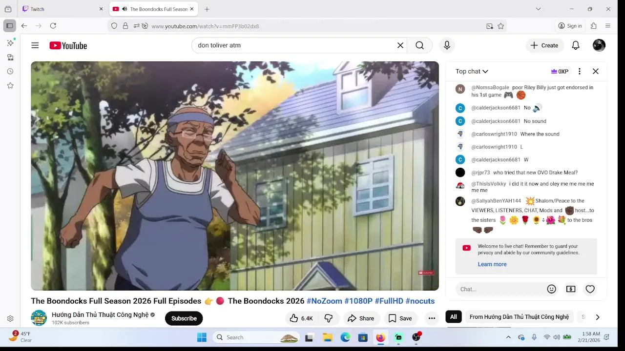Open the 0XP channel points badge
Viewport: 625px width, 351px height.
tap(560, 71)
